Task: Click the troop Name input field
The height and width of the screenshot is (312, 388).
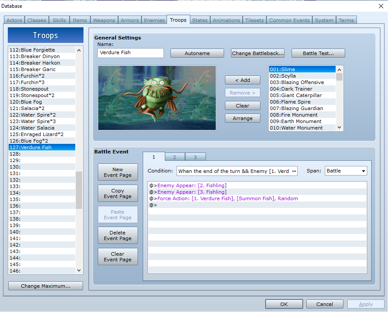Action: tap(130, 53)
